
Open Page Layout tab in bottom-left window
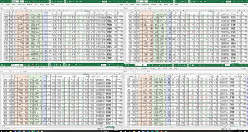(20, 68)
